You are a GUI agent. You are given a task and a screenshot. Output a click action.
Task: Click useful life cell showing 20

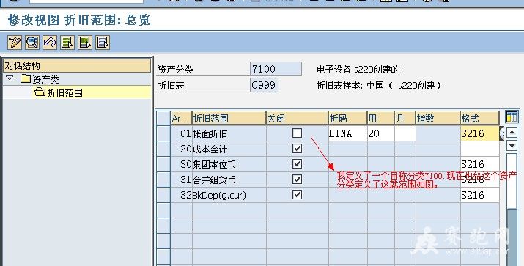(x=380, y=133)
